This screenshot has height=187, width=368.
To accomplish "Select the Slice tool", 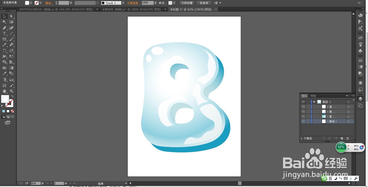I will [x=11, y=86].
